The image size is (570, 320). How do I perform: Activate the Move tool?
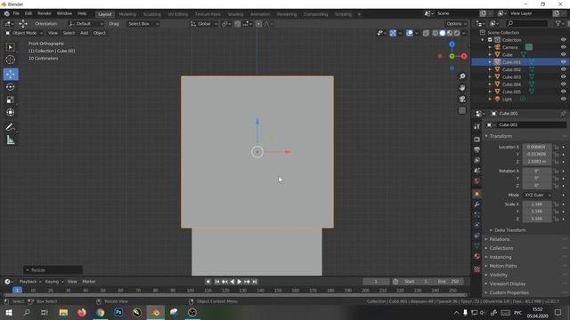11,74
